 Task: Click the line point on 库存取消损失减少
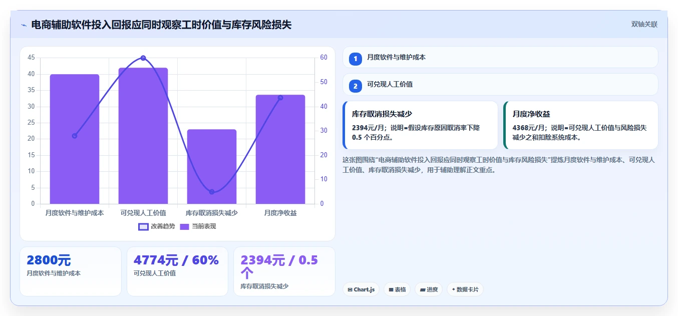[x=212, y=192]
